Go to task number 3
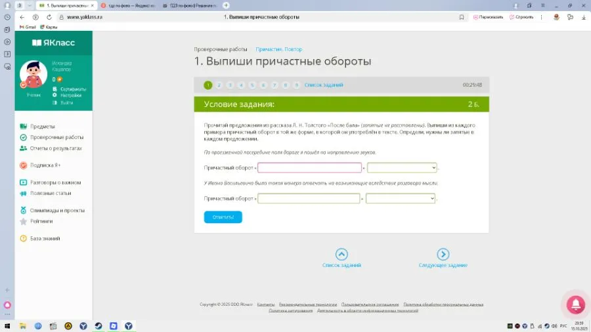 pyautogui.click(x=230, y=85)
